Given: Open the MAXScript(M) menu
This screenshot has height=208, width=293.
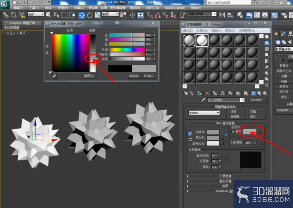Looking at the screenshot, I should 175,8.
